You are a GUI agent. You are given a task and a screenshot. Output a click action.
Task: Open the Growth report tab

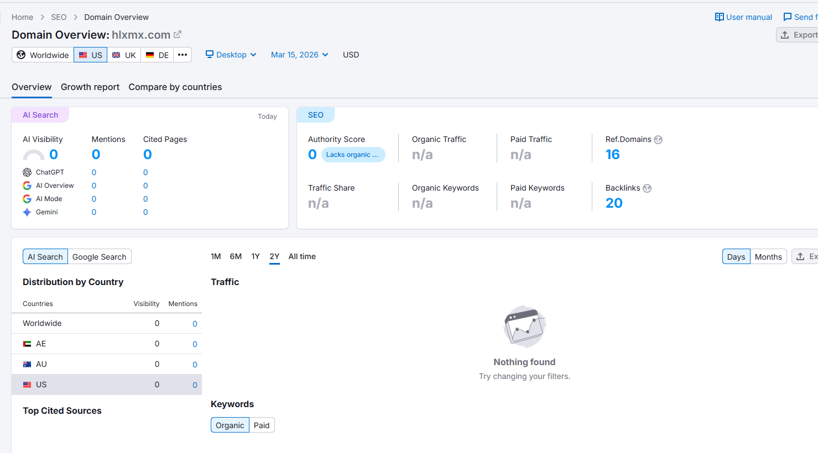90,87
